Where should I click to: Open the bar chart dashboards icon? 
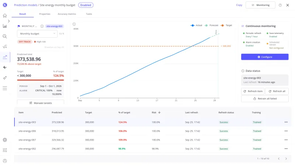5,26
